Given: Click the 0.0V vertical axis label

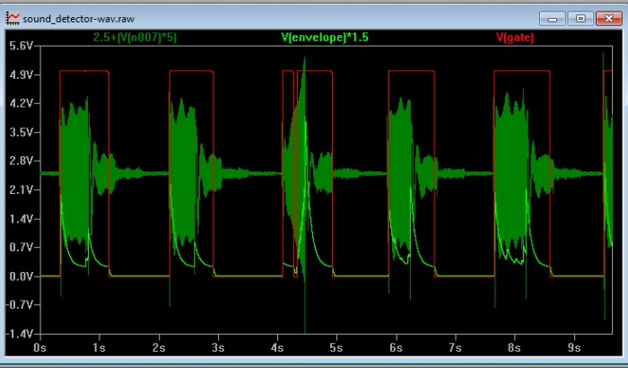Looking at the screenshot, I should click(x=21, y=276).
